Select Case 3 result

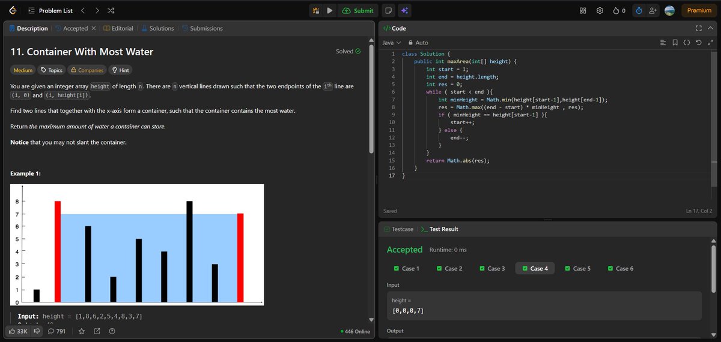tap(492, 268)
